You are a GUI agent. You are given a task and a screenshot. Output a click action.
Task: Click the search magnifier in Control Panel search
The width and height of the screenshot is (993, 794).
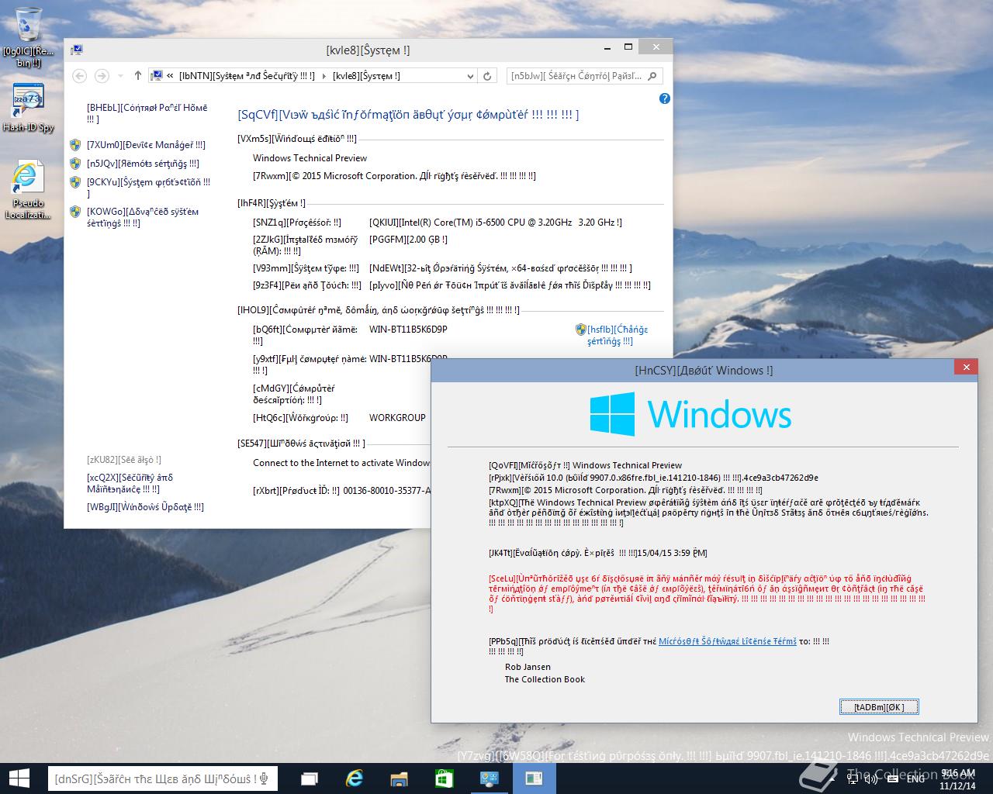coord(652,76)
